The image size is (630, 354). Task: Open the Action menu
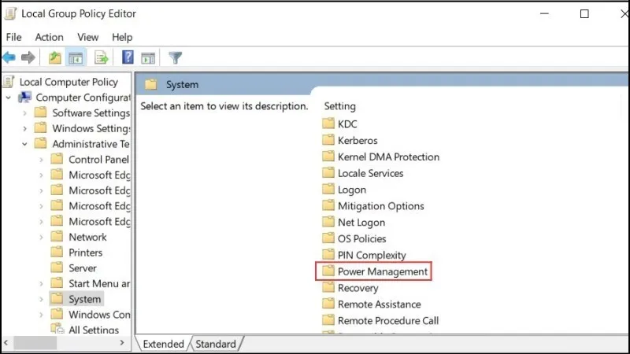(x=49, y=37)
